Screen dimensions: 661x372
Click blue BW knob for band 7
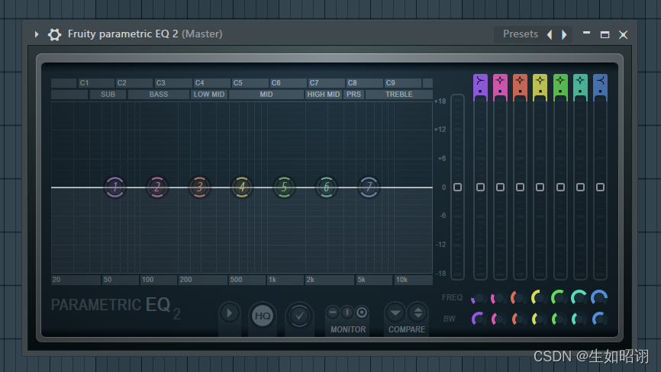[598, 319]
